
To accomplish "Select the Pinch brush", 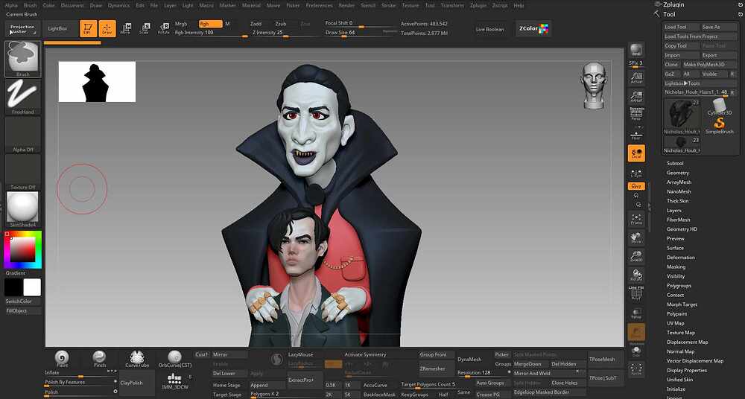I will click(x=99, y=359).
